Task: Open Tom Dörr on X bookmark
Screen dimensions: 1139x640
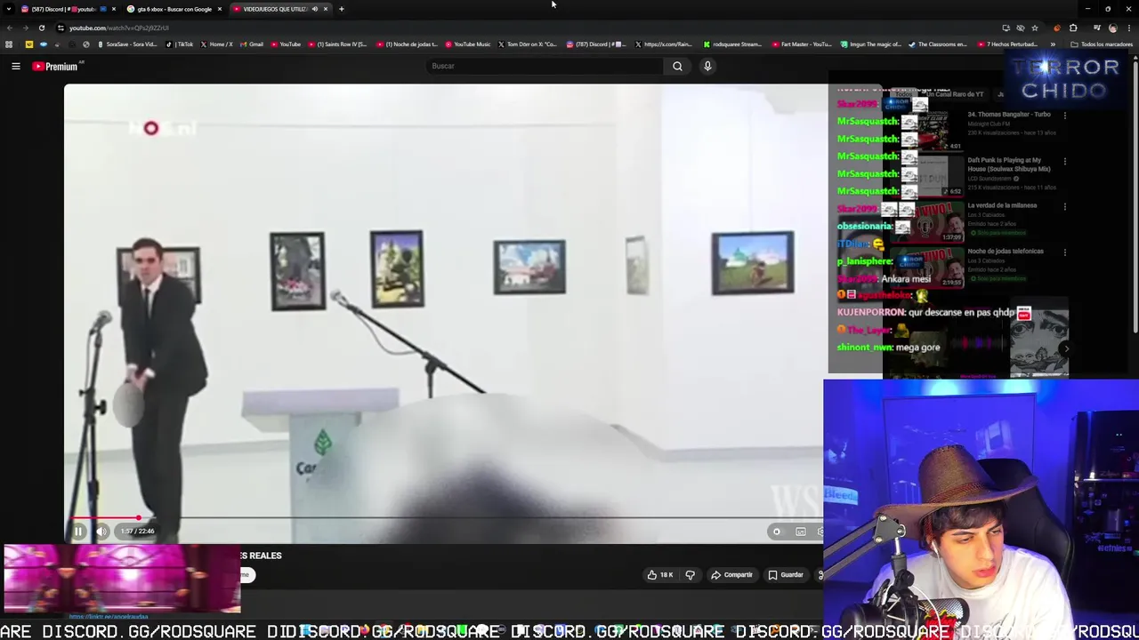Action: pos(528,44)
